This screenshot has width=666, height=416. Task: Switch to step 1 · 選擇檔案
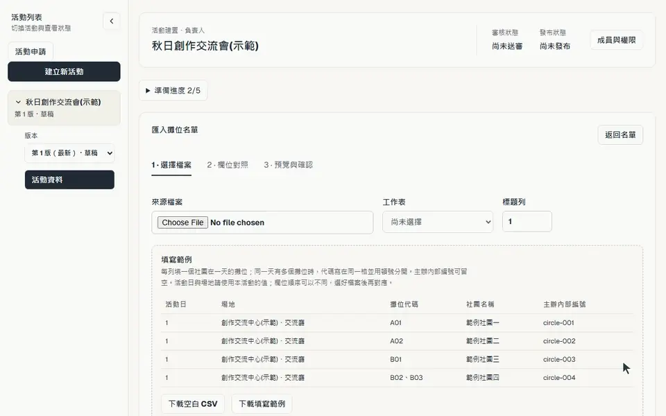pos(171,165)
